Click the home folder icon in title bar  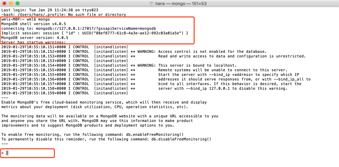point(151,4)
